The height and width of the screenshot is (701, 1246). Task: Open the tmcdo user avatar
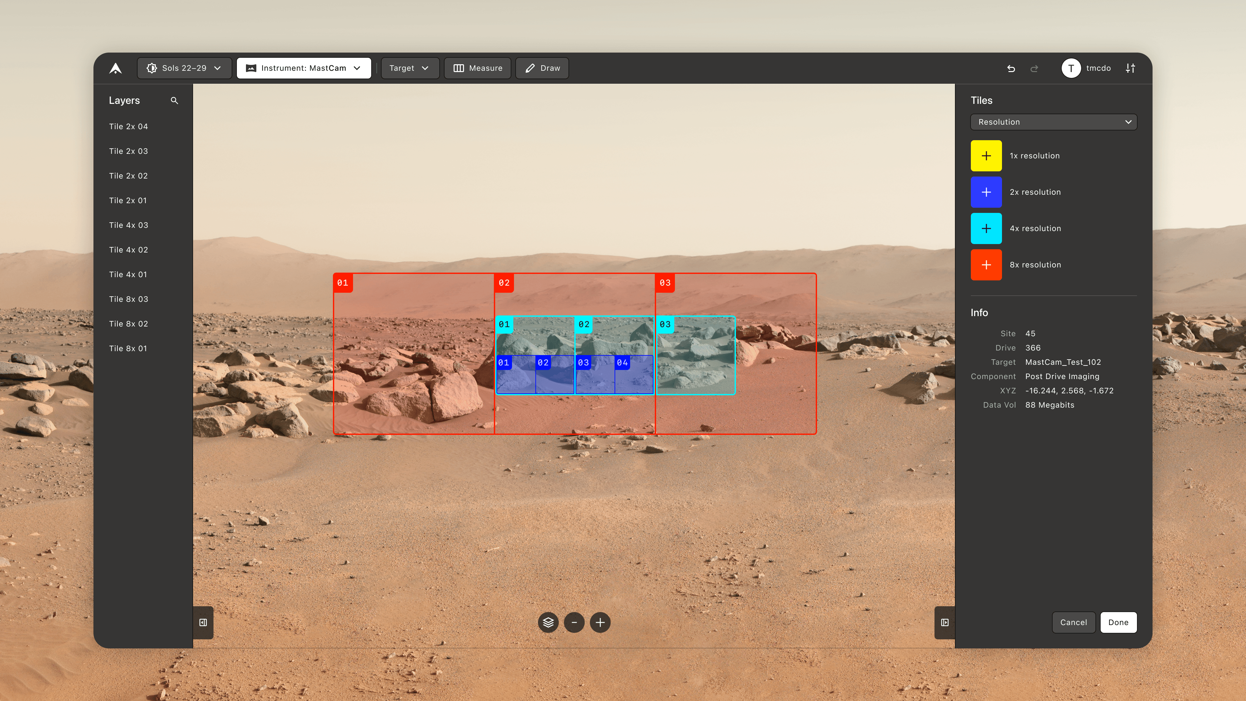pyautogui.click(x=1071, y=68)
